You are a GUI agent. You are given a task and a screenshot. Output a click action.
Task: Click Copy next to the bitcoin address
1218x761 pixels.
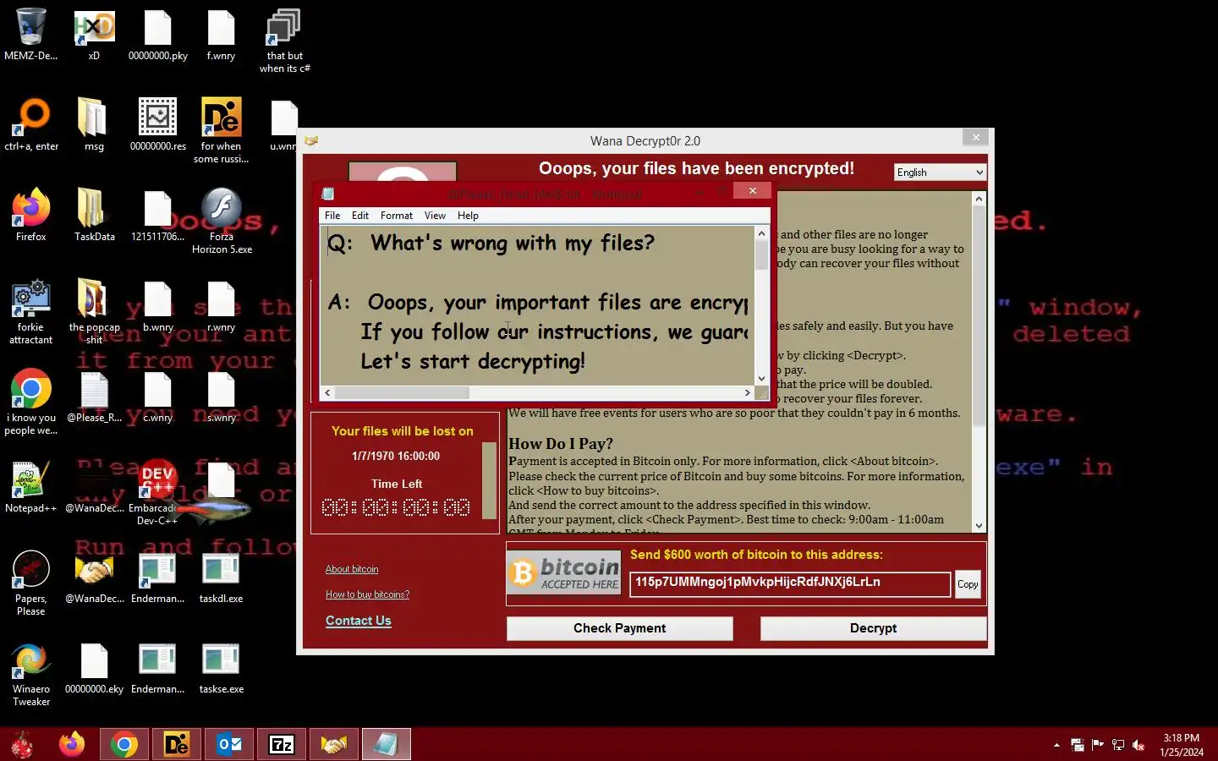coord(968,584)
